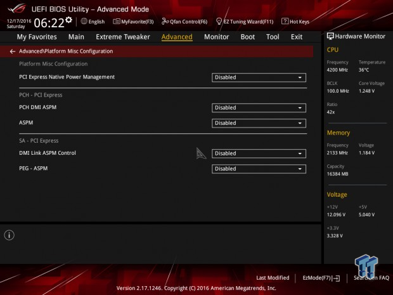Click the Hardware Monitor title

(x=360, y=36)
